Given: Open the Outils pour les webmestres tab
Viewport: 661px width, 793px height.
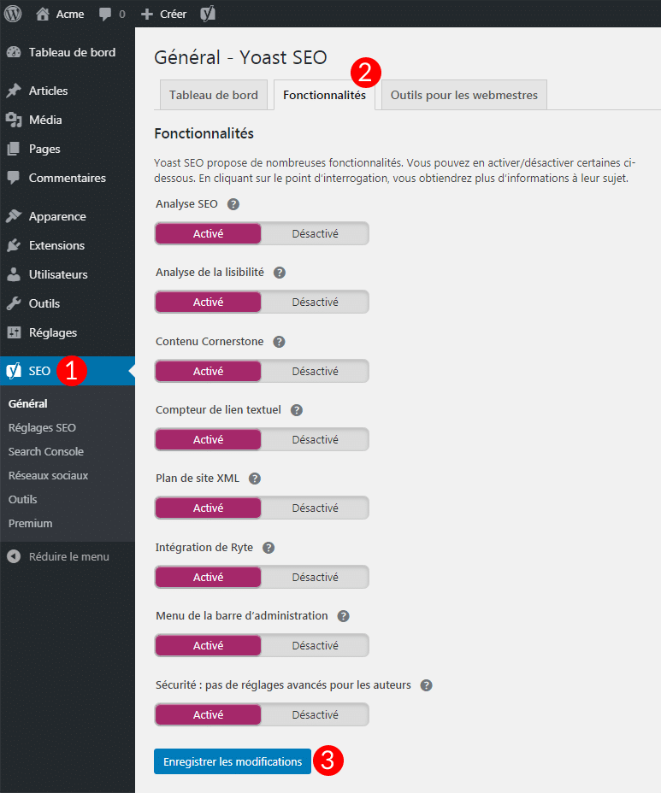Looking at the screenshot, I should click(464, 95).
